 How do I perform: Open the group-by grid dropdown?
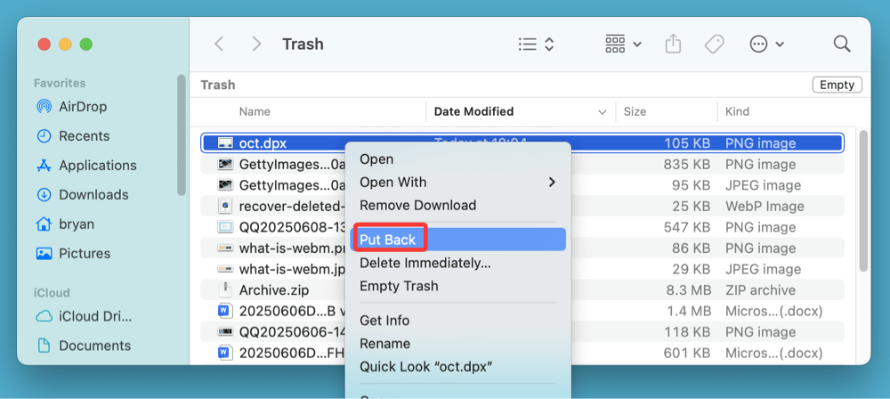623,45
